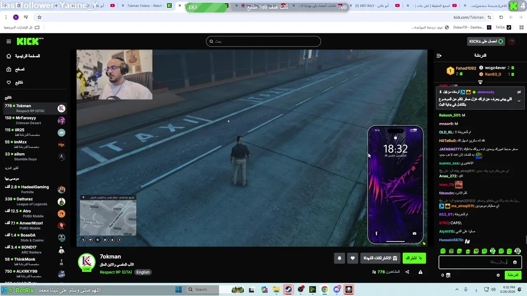
Task: Switch to the ABO 8ALY YouTube tab
Action: tap(375, 6)
